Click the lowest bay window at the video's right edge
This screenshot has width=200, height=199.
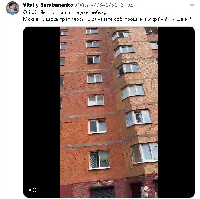pos(144,153)
